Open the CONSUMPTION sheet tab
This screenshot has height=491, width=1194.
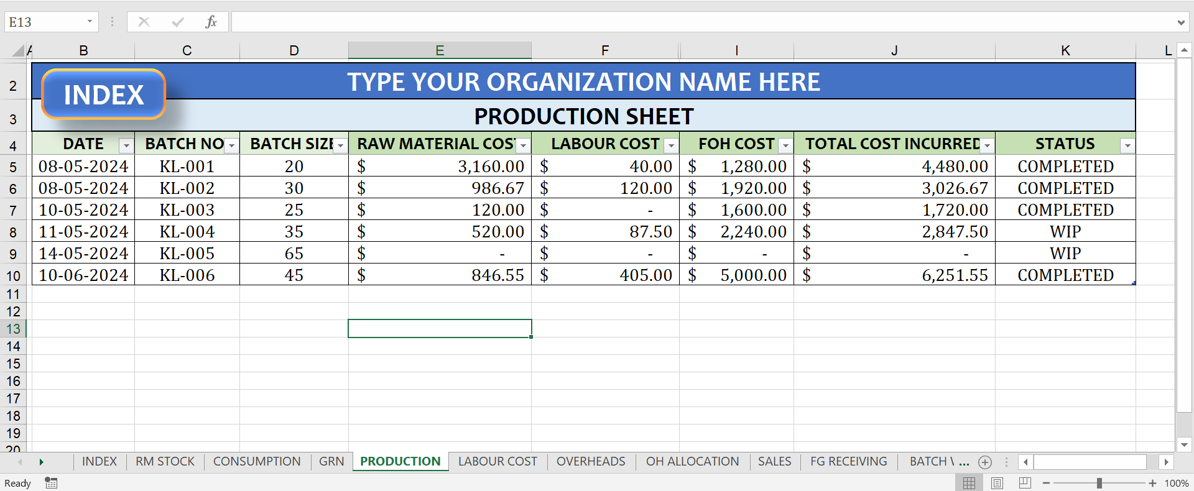click(x=257, y=462)
